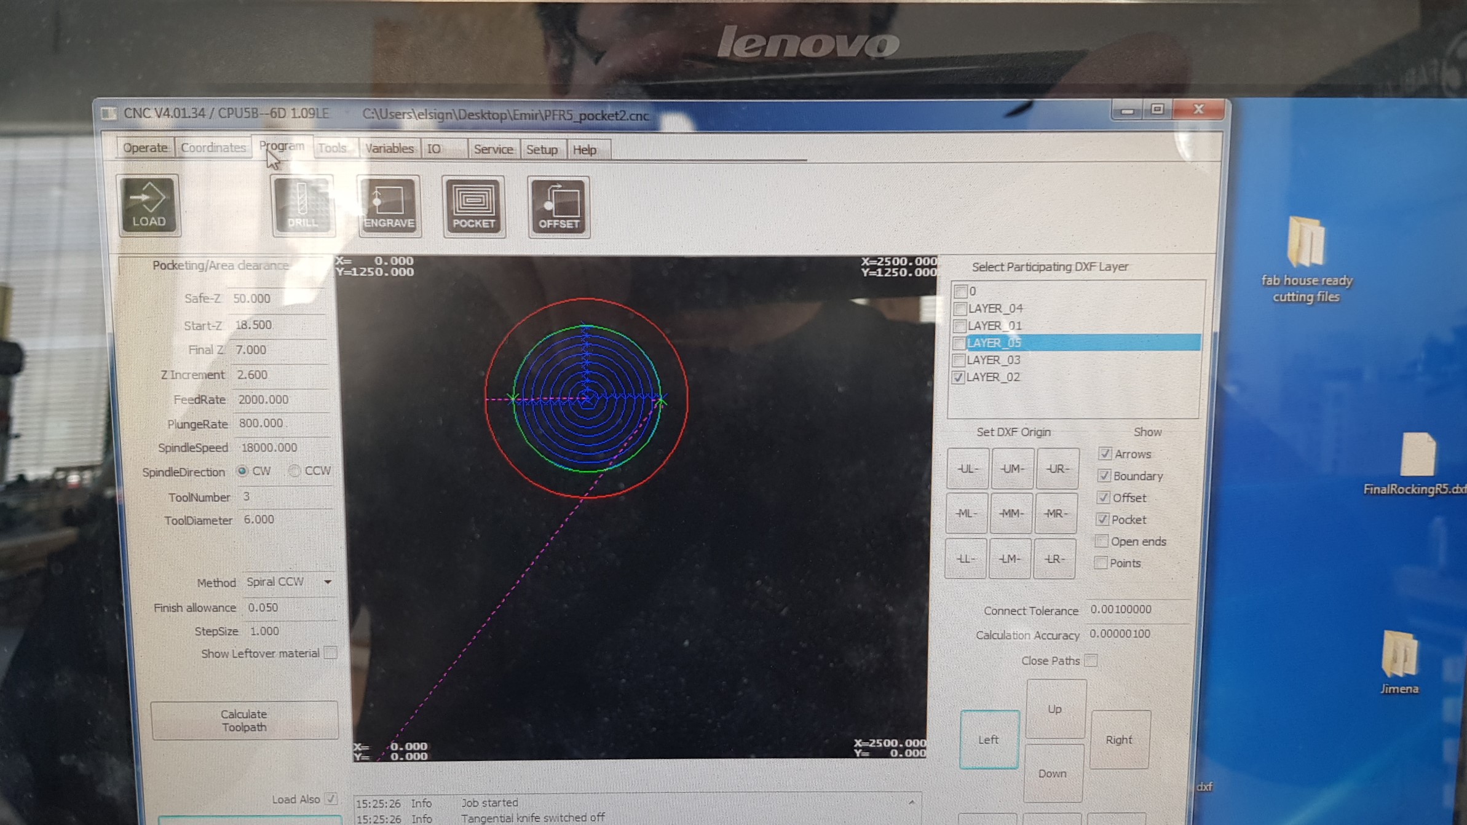Click Calculate Toolpath button
The image size is (1467, 825).
[244, 720]
